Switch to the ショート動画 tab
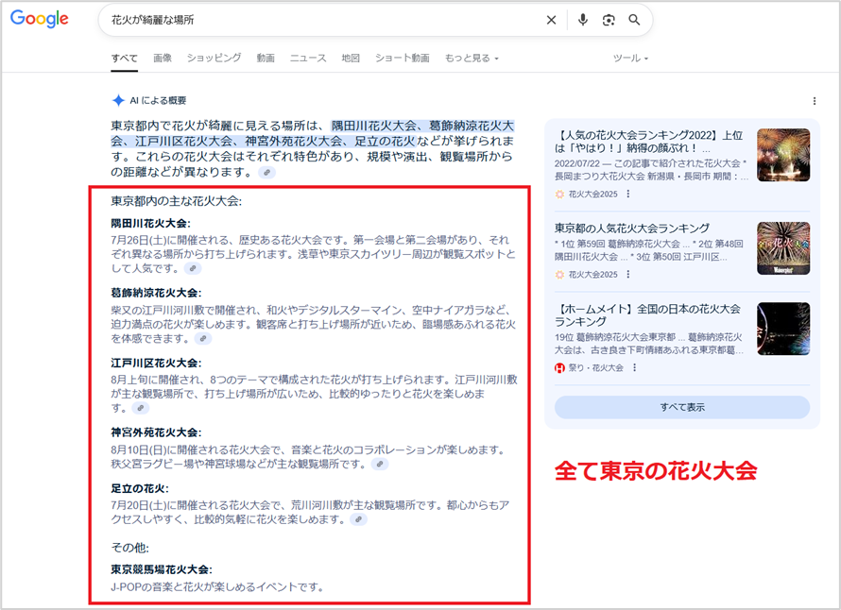Image resolution: width=841 pixels, height=610 pixels. click(403, 58)
